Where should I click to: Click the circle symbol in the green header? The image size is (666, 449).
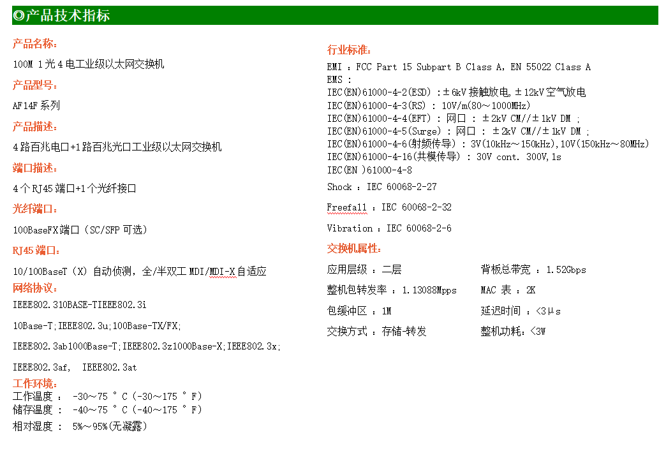(x=18, y=16)
